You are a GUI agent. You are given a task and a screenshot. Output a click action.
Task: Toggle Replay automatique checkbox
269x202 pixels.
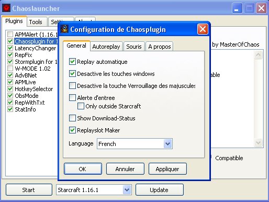[x=72, y=62]
